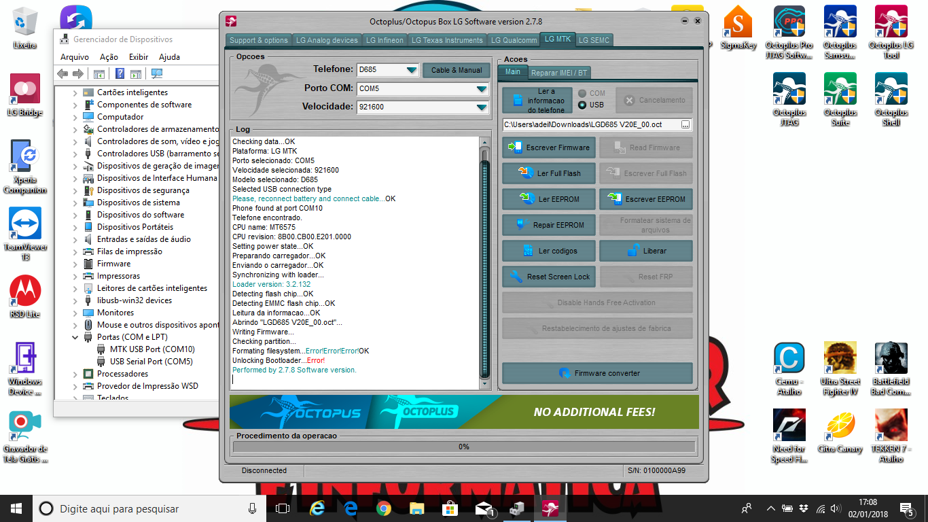Open RSD Lite desktop icon
Image resolution: width=928 pixels, height=522 pixels.
(x=25, y=297)
